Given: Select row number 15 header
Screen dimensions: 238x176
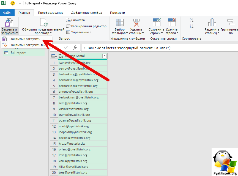Looking at the screenshot, I should click(54, 144).
